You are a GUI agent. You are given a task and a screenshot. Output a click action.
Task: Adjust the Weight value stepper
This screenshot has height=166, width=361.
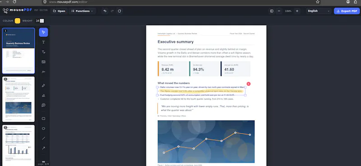[x=42, y=21]
